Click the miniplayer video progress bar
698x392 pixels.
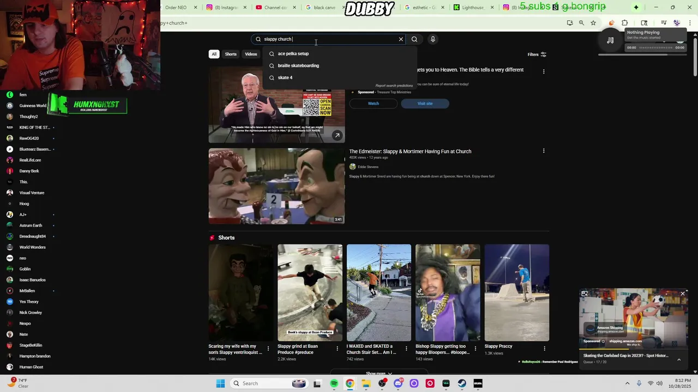click(x=633, y=350)
